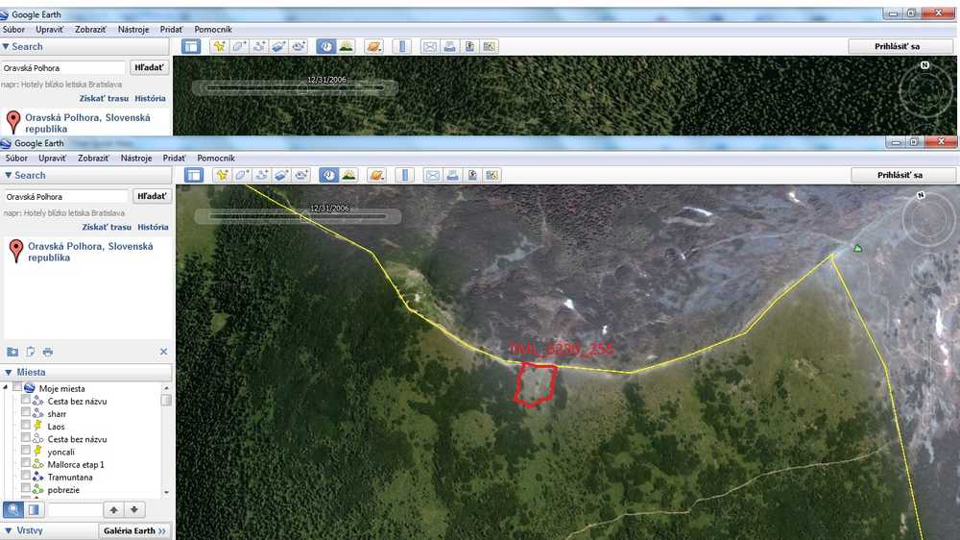Click print icon in back window toolbar

pyautogui.click(x=449, y=46)
